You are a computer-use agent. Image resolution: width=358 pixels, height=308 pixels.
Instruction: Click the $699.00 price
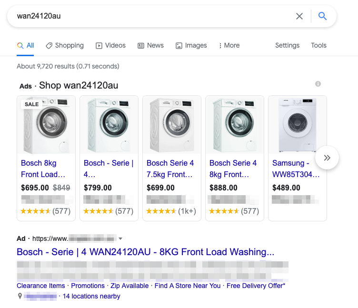pos(160,188)
